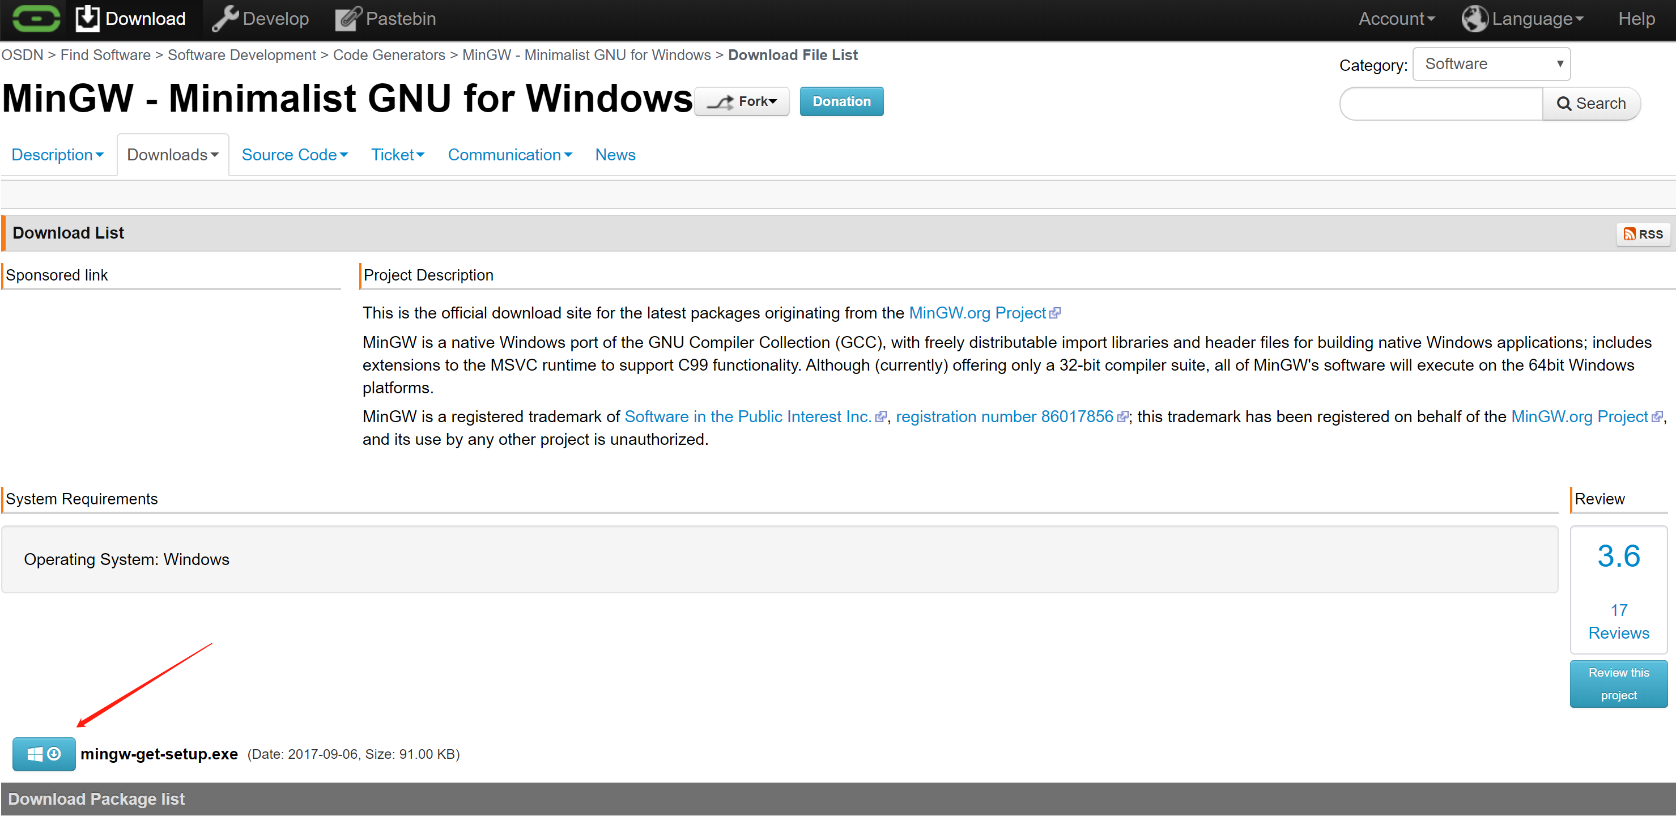Follow the Software in the Public Interest link
The image size is (1676, 820).
(x=747, y=417)
